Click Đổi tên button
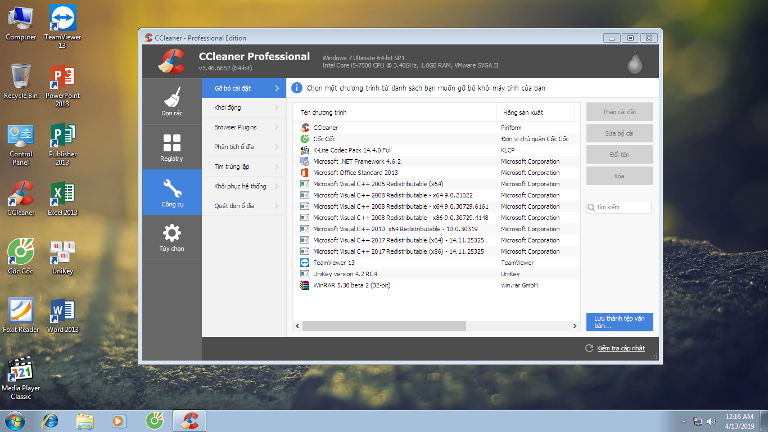The width and height of the screenshot is (768, 432). click(620, 155)
